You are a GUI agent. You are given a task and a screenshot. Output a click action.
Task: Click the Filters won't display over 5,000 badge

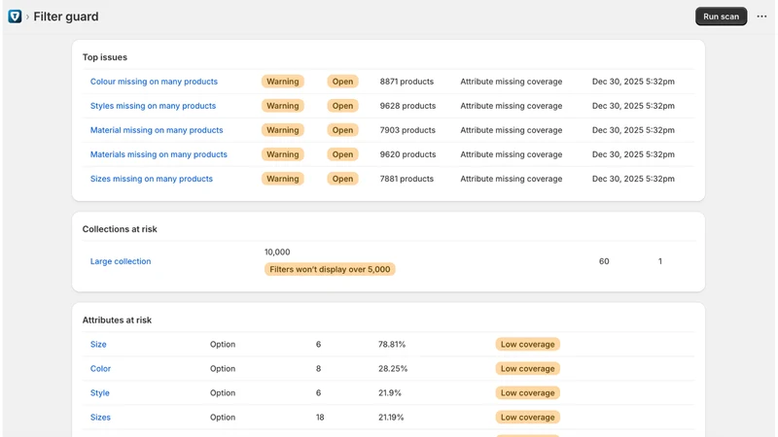pyautogui.click(x=330, y=269)
